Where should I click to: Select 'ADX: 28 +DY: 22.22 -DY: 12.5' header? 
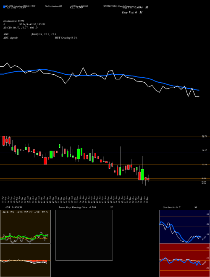25,212
